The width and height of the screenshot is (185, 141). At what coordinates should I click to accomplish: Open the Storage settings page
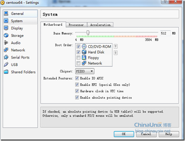pos(20,36)
